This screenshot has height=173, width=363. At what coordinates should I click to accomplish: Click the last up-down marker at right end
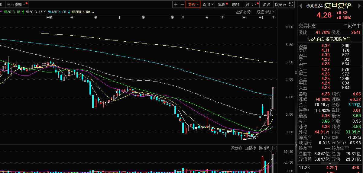(x=273, y=18)
